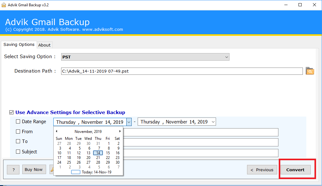
Task: Select November 10 in the calendar
Action: (x=59, y=153)
